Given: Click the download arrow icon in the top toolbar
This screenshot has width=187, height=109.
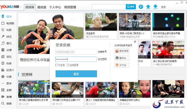Looking at the screenshot, I should [155, 7].
